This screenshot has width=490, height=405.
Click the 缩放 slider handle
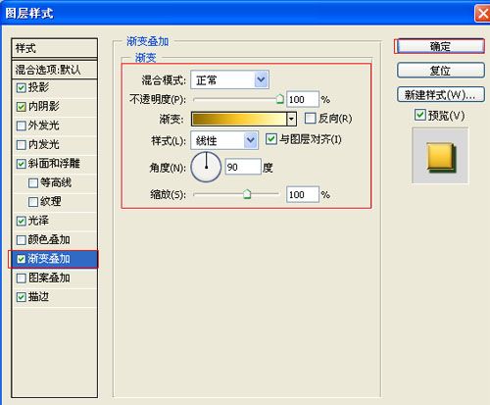pos(247,194)
